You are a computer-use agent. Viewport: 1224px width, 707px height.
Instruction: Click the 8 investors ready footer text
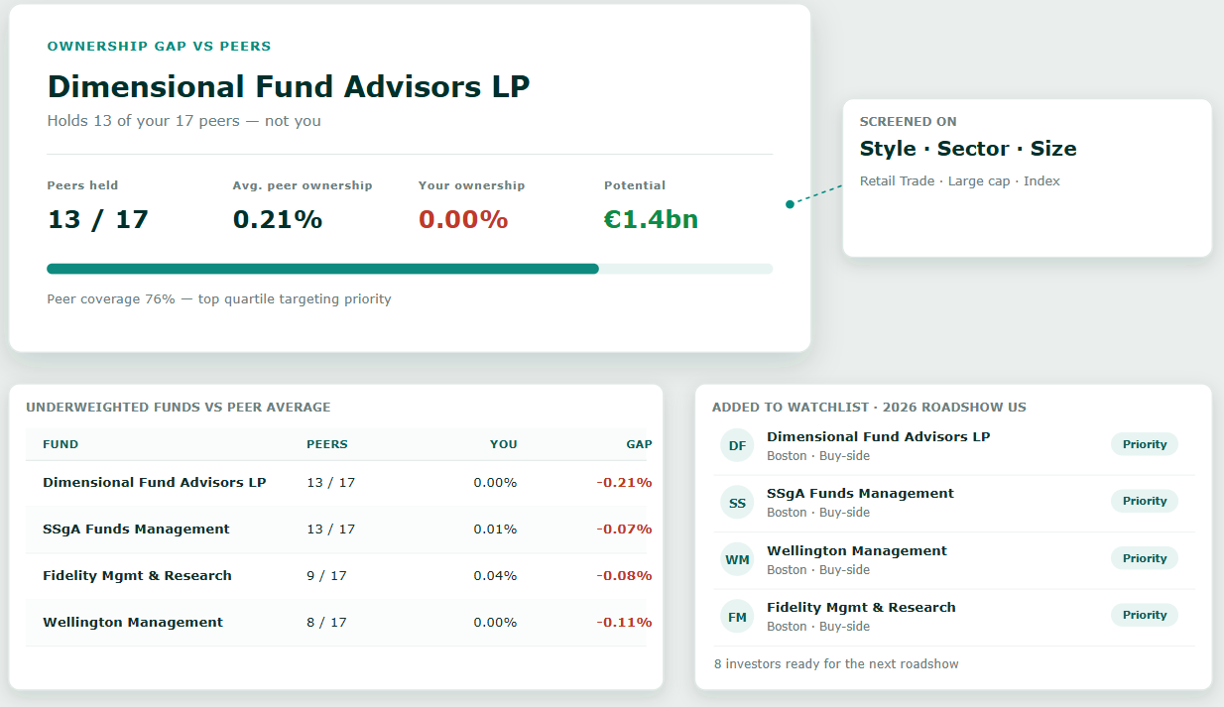[836, 664]
